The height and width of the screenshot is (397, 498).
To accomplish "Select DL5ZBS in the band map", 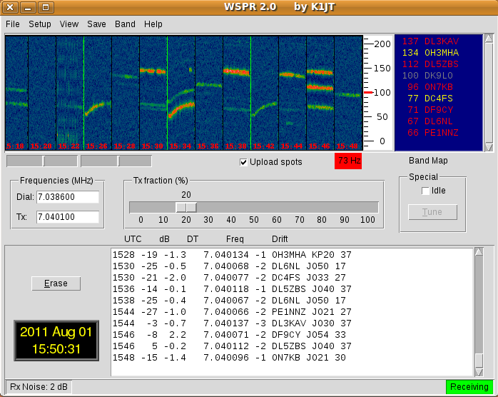I will (x=430, y=64).
